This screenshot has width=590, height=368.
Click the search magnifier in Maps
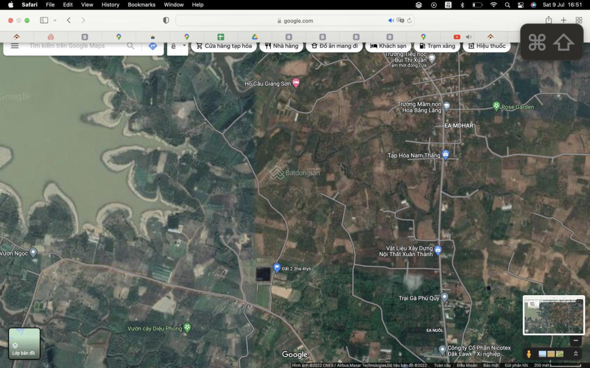pyautogui.click(x=131, y=46)
